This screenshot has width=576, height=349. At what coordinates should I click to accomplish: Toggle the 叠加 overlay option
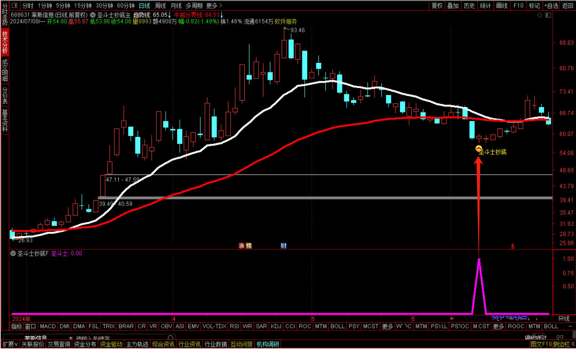(453, 5)
